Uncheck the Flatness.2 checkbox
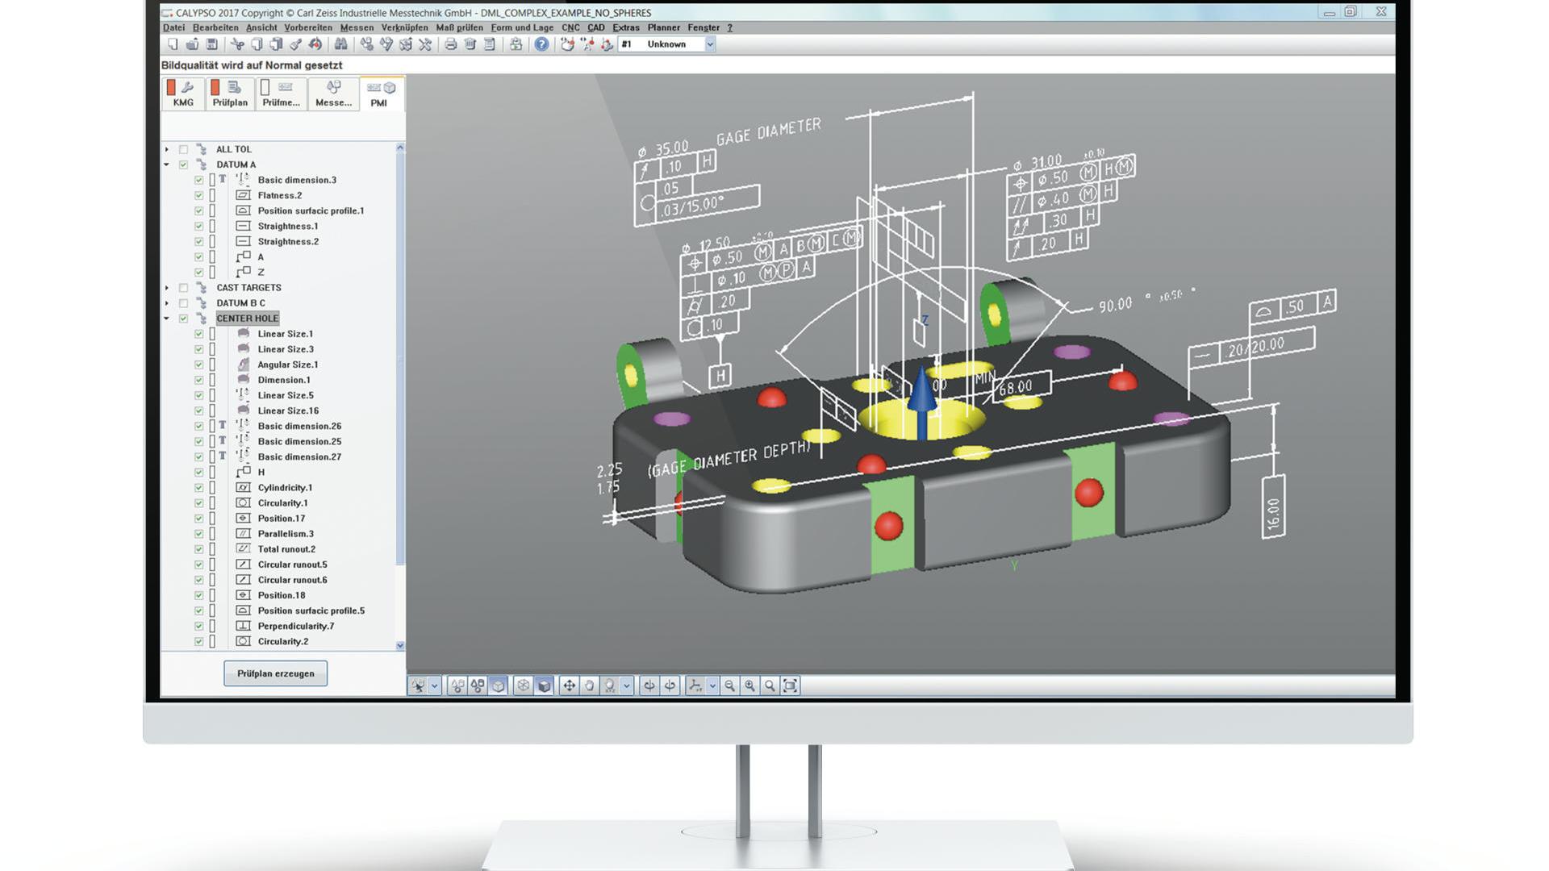 (x=198, y=195)
